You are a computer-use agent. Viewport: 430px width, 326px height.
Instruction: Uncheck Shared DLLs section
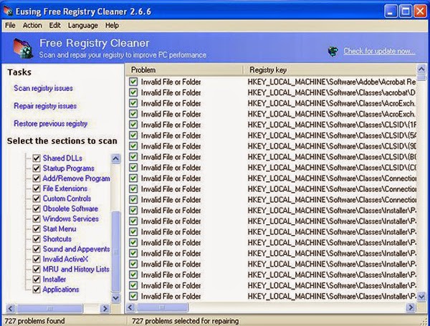37,158
